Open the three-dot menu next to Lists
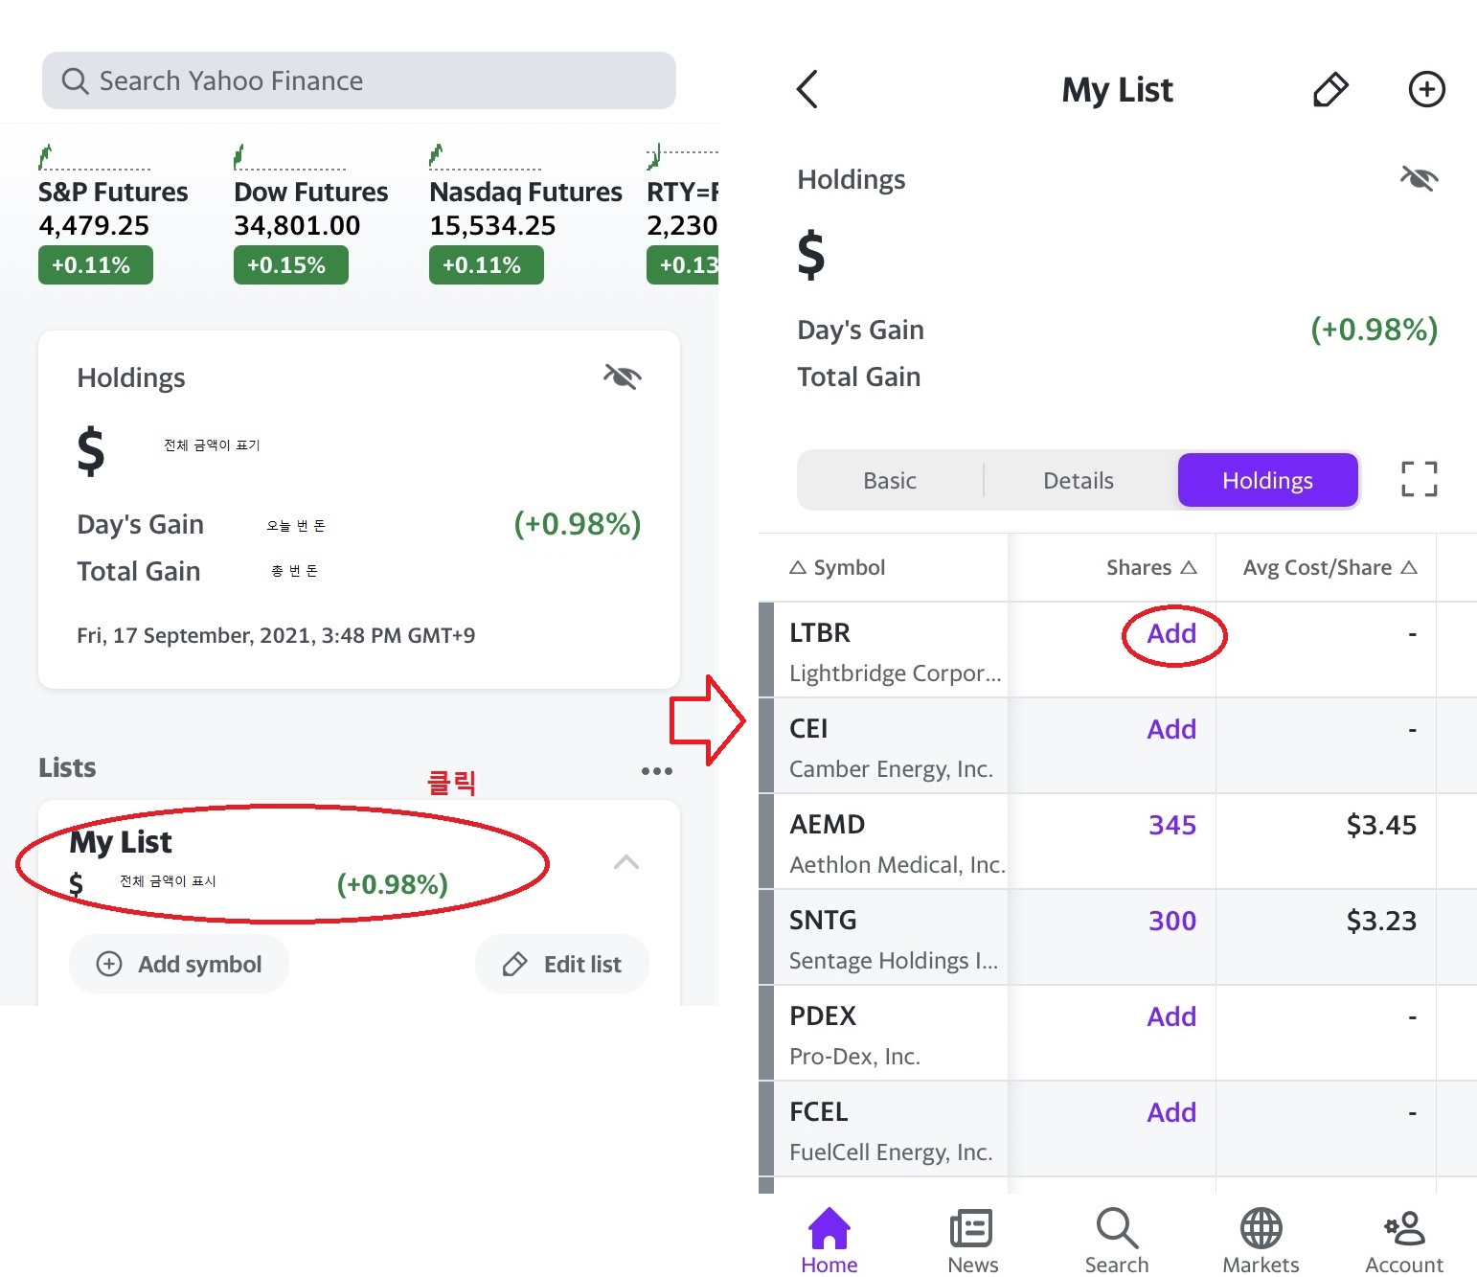1477x1277 pixels. [x=656, y=770]
